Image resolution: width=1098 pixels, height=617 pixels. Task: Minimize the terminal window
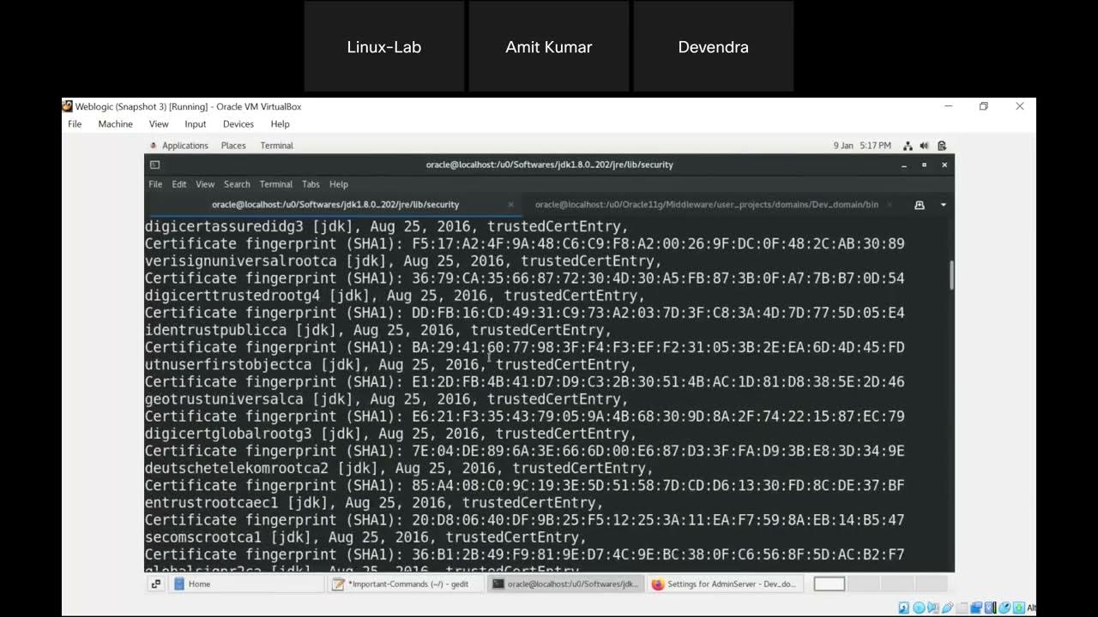[903, 165]
